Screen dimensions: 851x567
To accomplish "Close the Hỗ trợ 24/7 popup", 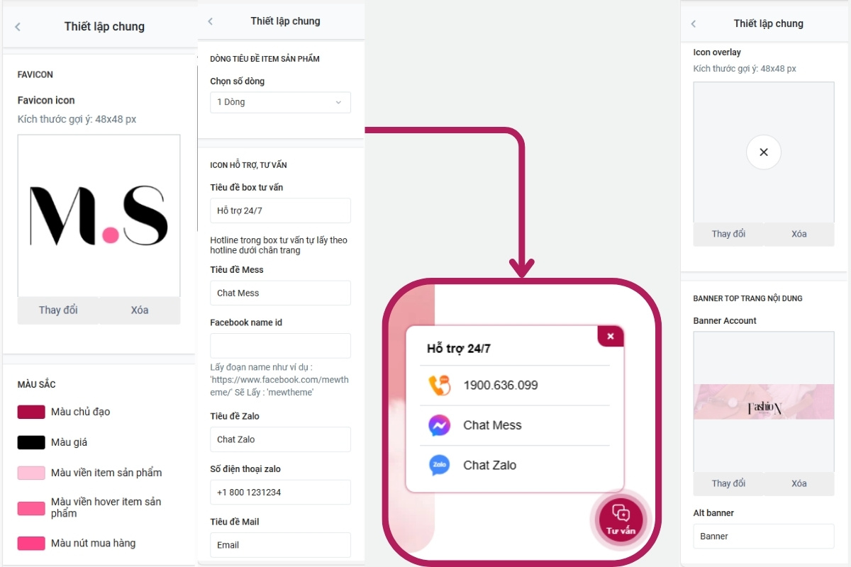I will tap(611, 336).
